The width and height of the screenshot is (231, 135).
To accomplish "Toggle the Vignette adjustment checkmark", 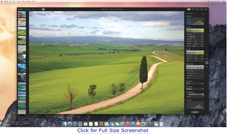I will 187,87.
